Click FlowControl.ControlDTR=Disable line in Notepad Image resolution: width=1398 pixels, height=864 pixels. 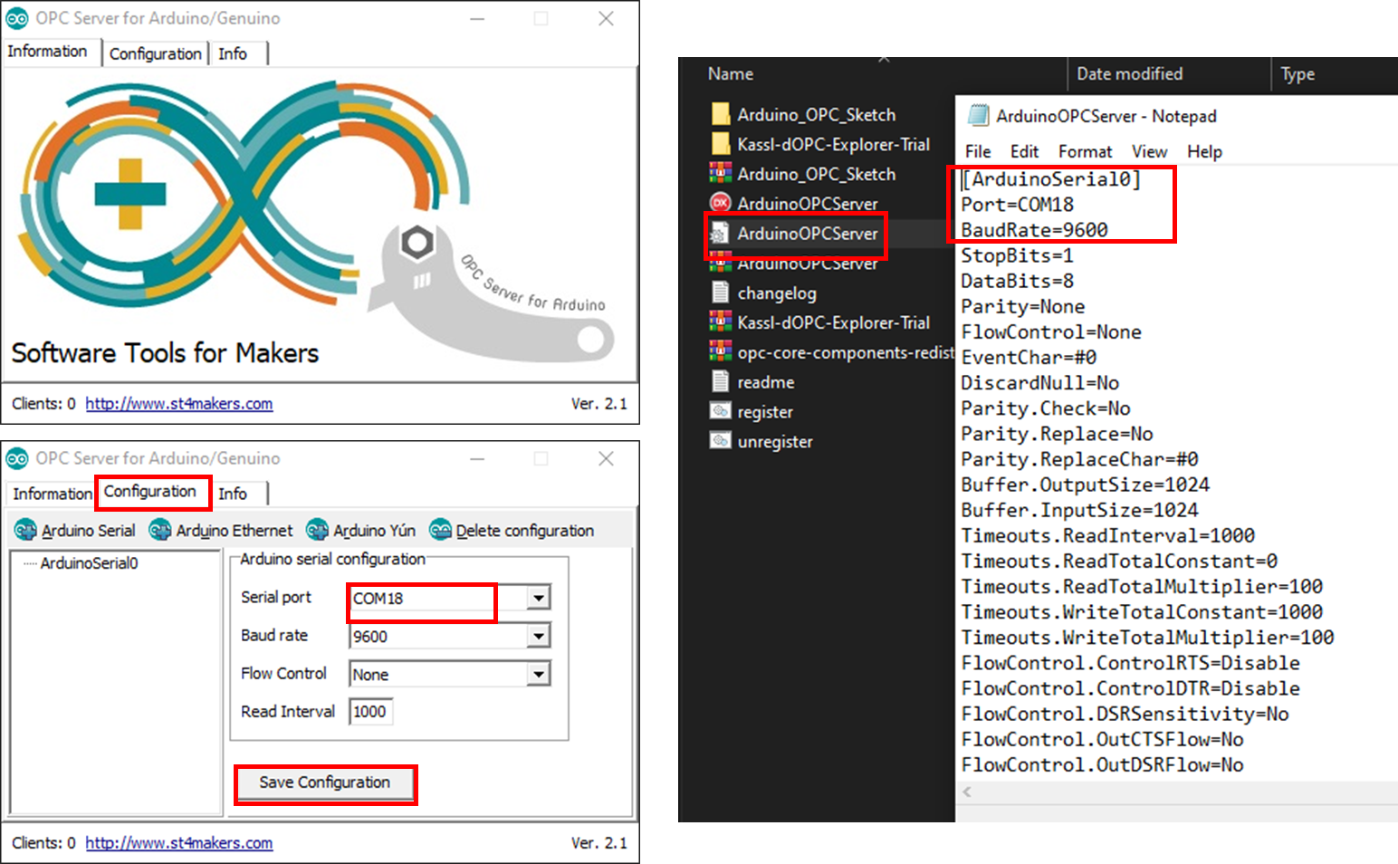coord(1130,689)
